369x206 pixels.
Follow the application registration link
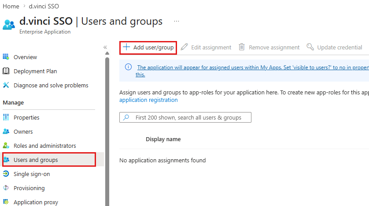pos(148,100)
